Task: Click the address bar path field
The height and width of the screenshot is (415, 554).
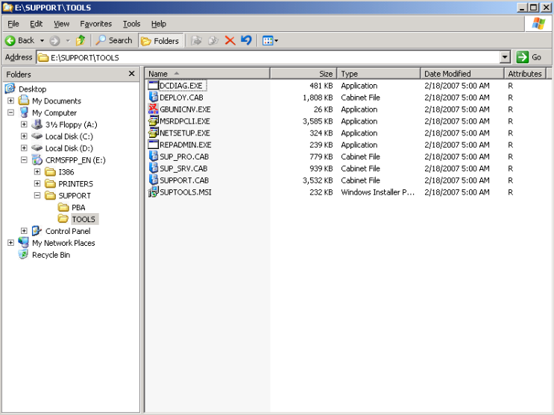Action: pos(268,57)
